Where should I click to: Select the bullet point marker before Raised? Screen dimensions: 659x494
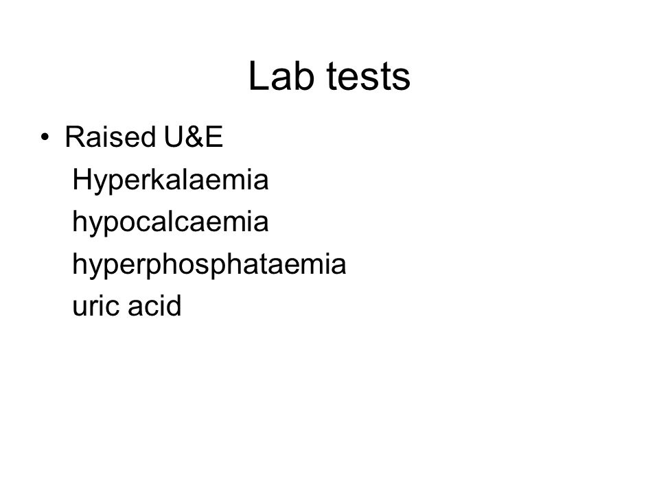point(45,137)
